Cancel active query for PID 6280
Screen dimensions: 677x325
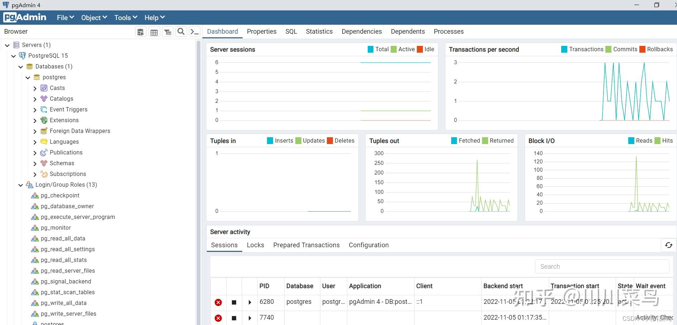(x=234, y=302)
